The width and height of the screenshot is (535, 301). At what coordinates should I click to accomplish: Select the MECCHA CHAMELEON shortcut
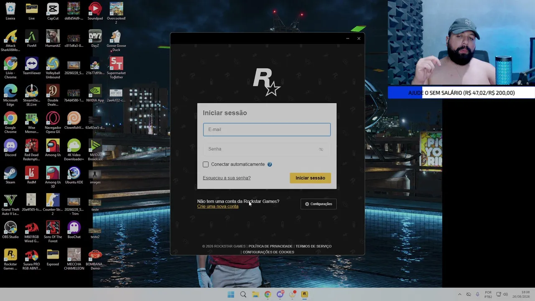tap(74, 259)
